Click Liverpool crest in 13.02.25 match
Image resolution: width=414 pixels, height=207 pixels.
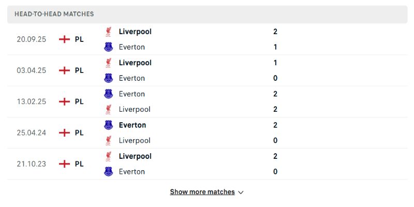pos(108,109)
